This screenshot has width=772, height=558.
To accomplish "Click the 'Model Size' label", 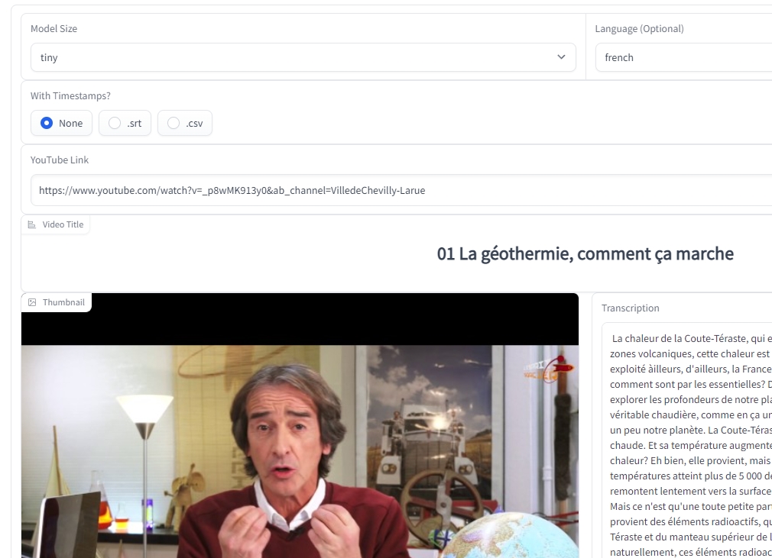I will [54, 28].
